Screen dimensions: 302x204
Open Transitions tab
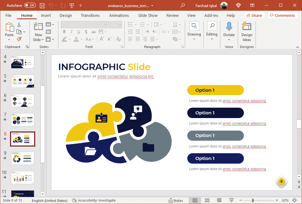click(90, 15)
